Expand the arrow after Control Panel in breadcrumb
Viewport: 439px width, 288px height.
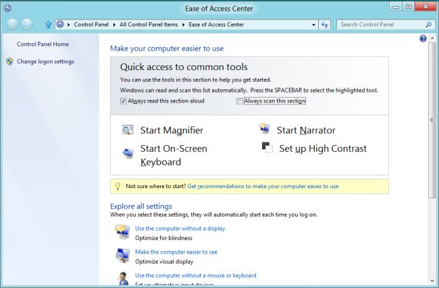[x=114, y=24]
